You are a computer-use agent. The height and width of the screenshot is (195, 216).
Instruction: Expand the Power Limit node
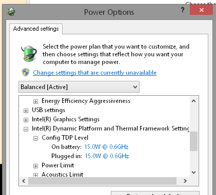[x=35, y=166]
